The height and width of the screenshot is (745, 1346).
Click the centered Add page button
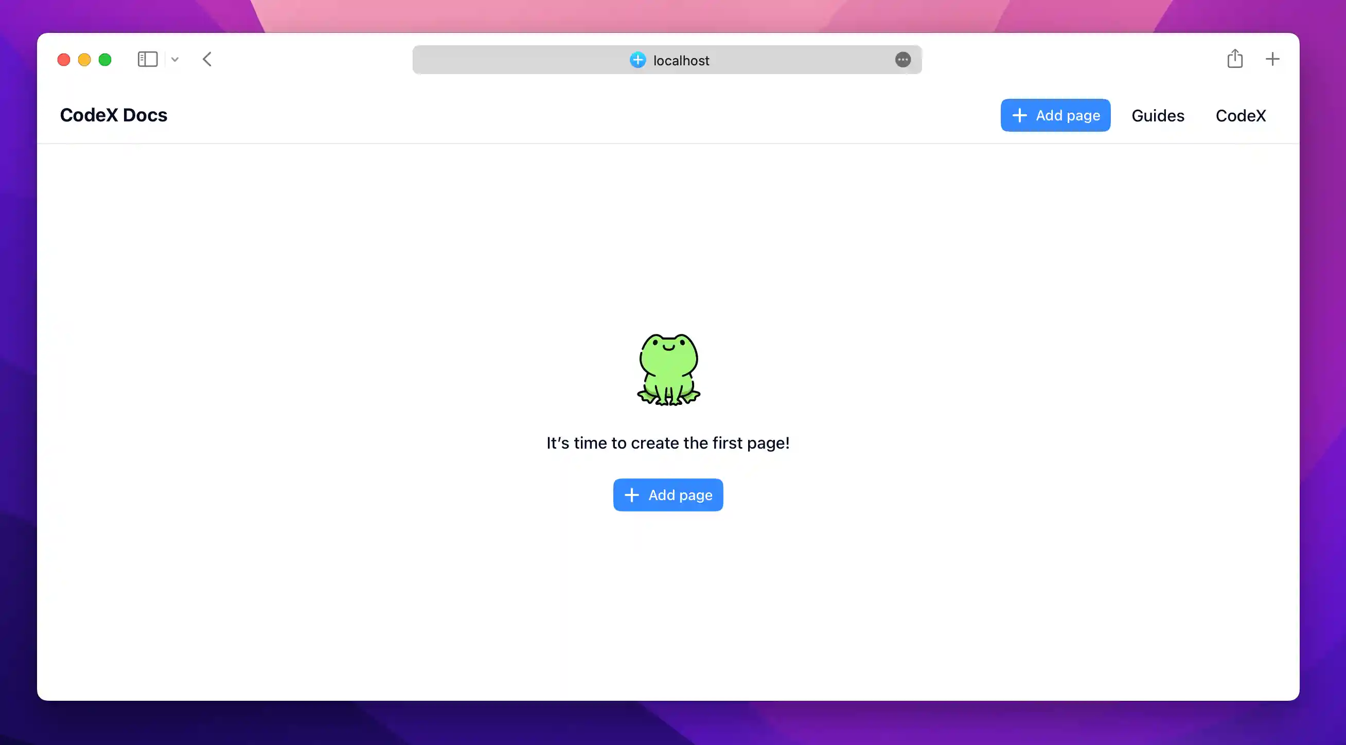point(668,495)
